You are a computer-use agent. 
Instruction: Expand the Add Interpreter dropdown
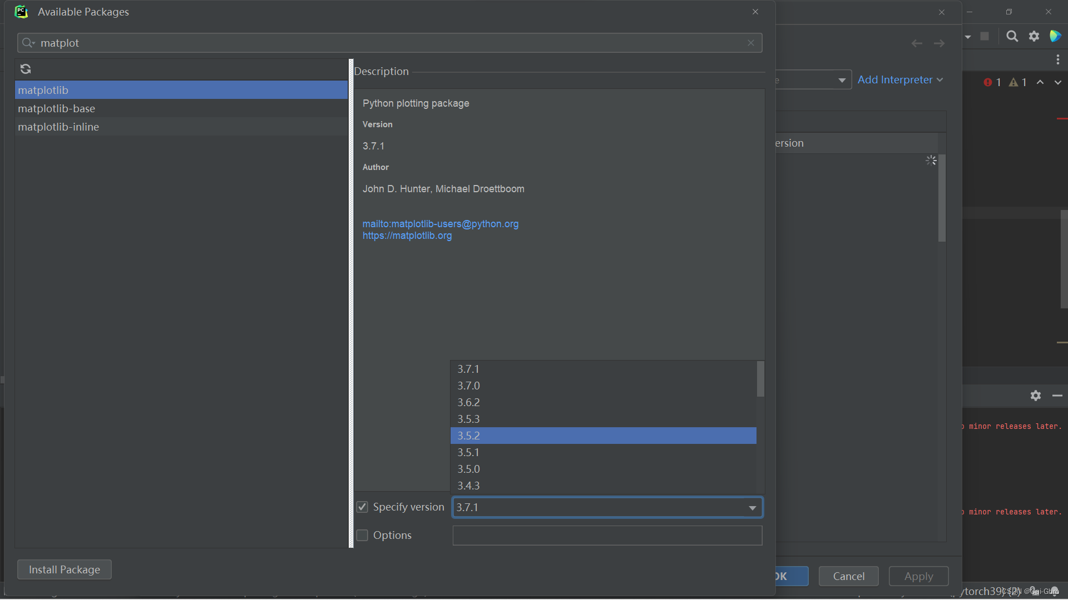point(900,80)
